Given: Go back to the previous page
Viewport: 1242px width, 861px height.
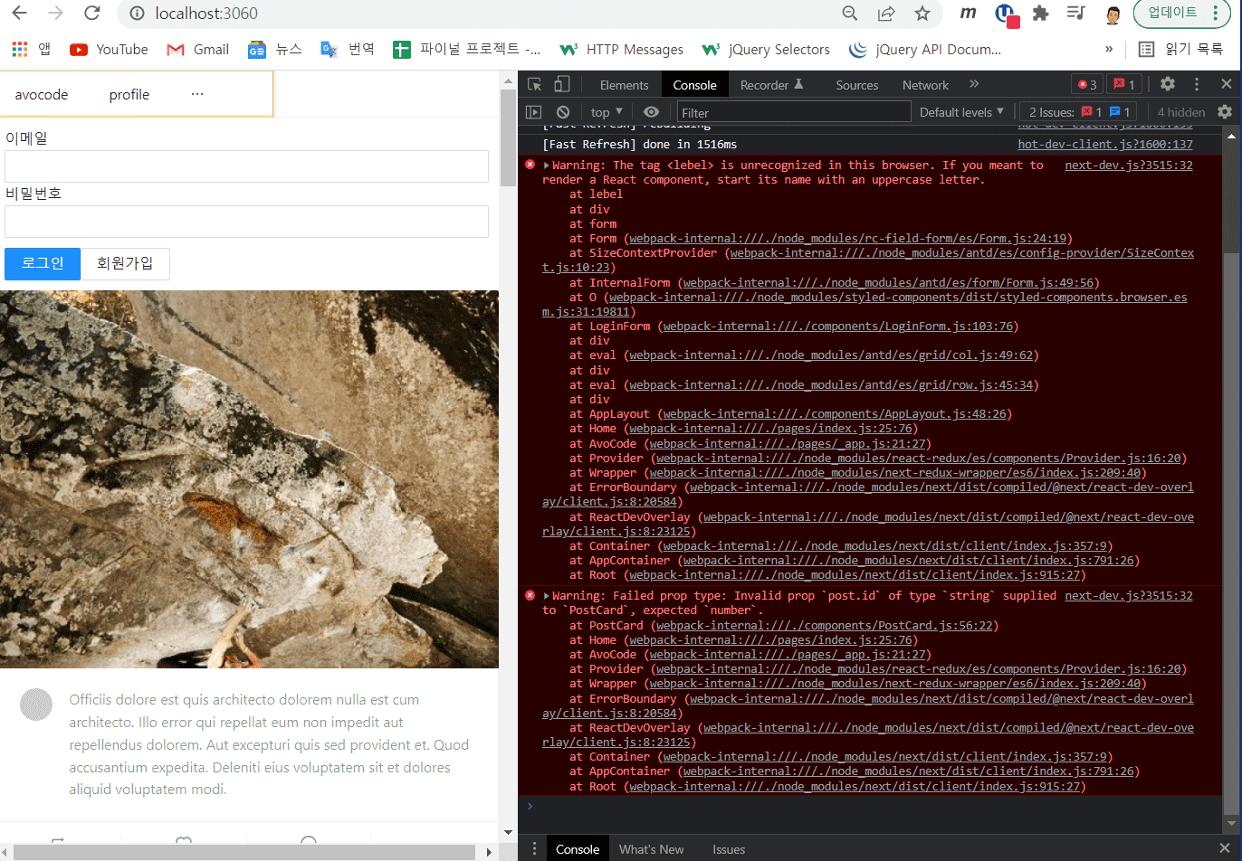Looking at the screenshot, I should click(20, 13).
